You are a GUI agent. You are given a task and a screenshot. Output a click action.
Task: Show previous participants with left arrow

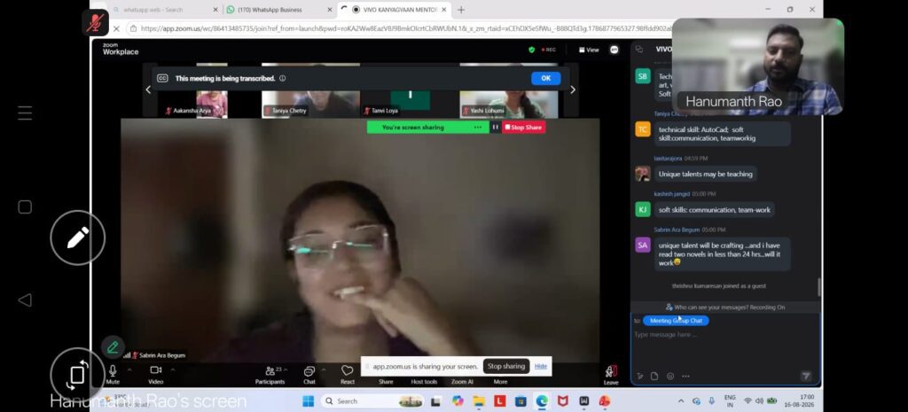tap(148, 89)
